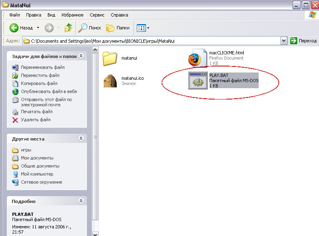The image size is (319, 236).
Task: Click the matanui folder name label
Action: click(x=129, y=58)
